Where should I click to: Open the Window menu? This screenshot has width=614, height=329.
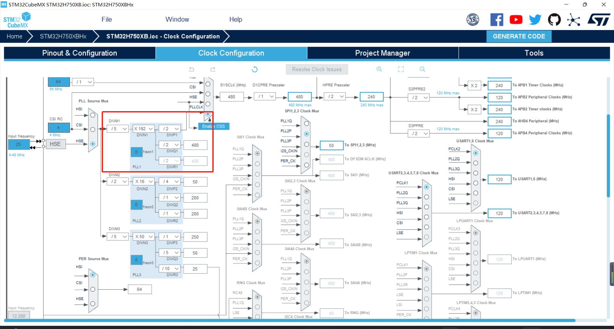(x=177, y=19)
